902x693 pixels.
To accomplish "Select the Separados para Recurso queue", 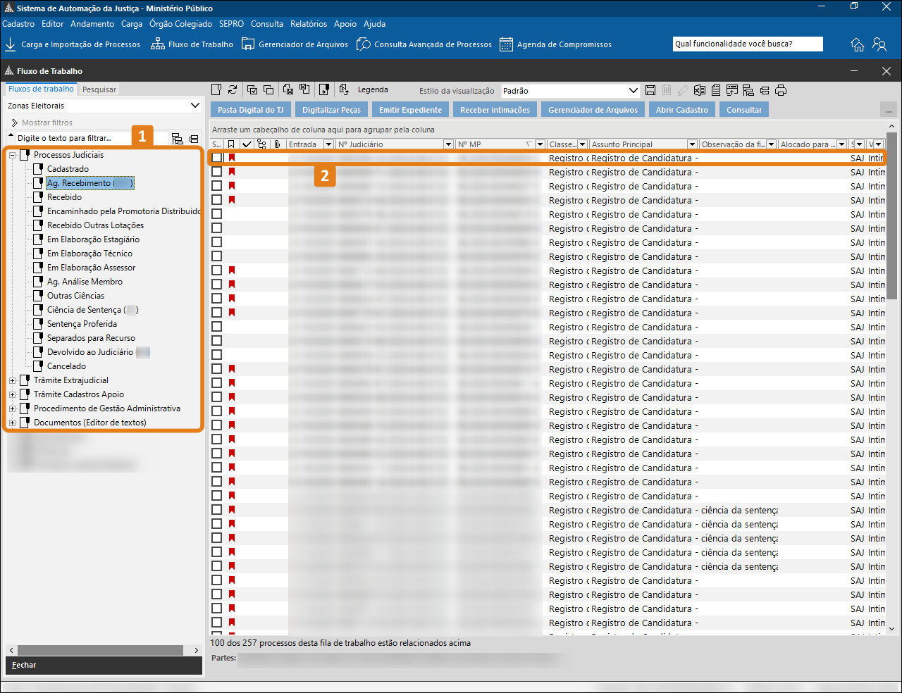I will coord(91,338).
